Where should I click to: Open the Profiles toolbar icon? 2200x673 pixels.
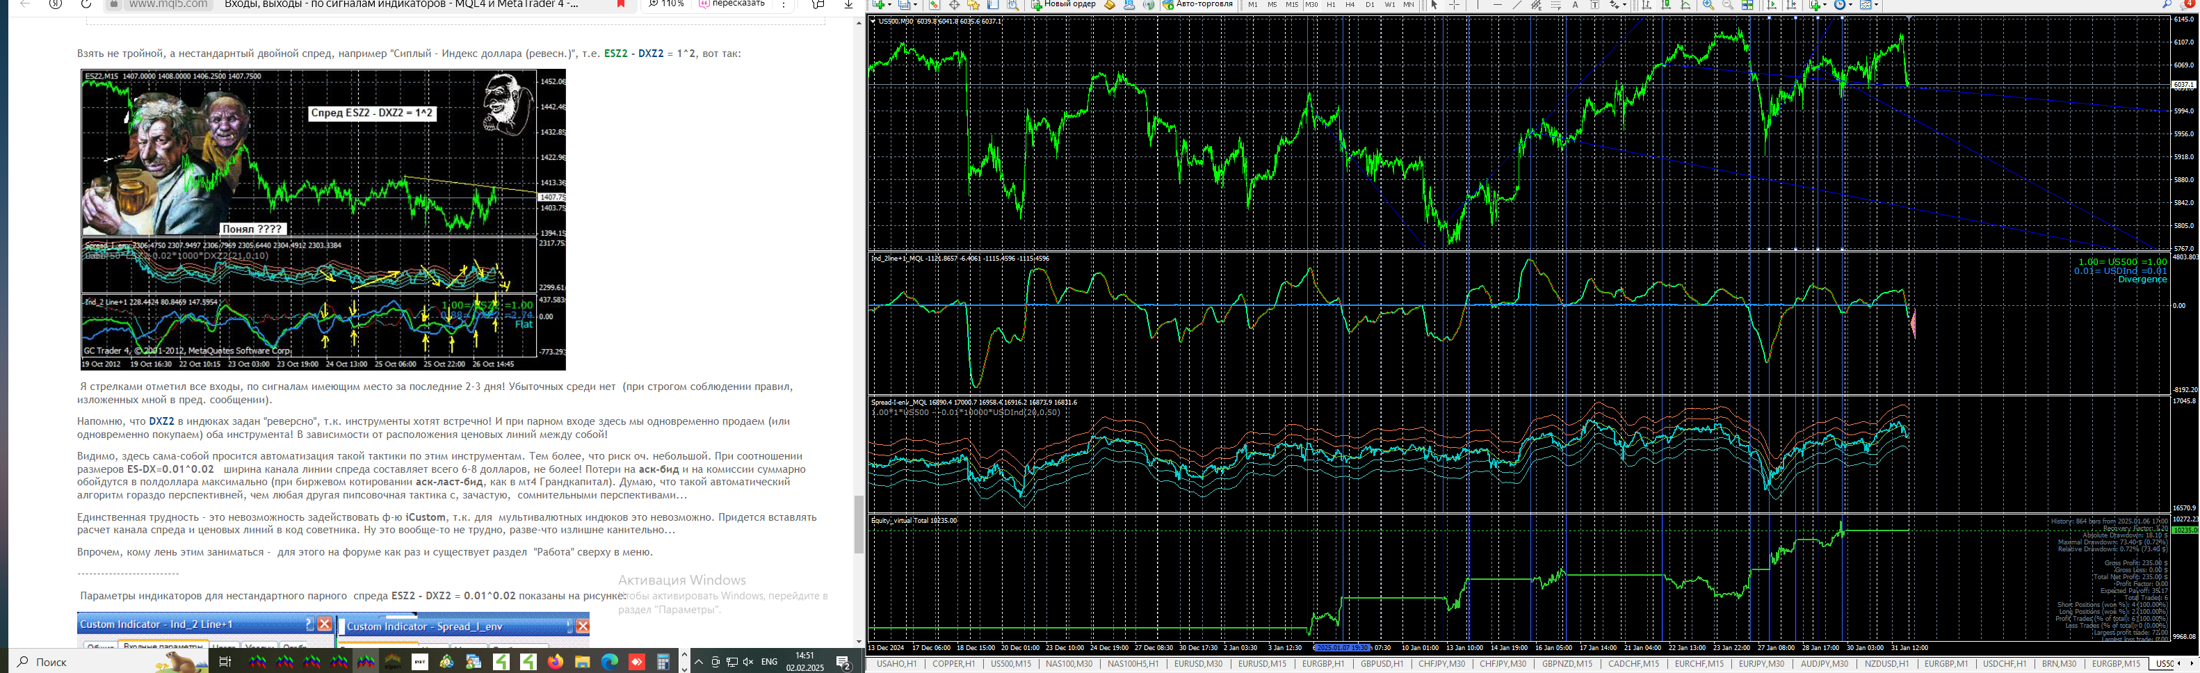905,5
